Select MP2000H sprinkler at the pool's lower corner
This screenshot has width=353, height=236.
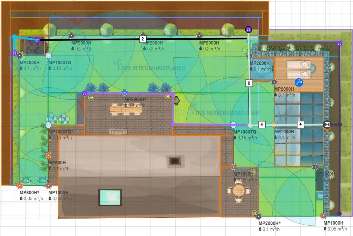coord(315,167)
